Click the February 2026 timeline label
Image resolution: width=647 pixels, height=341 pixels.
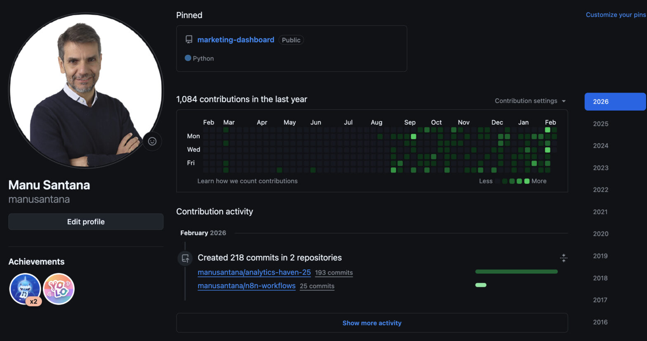pyautogui.click(x=203, y=233)
